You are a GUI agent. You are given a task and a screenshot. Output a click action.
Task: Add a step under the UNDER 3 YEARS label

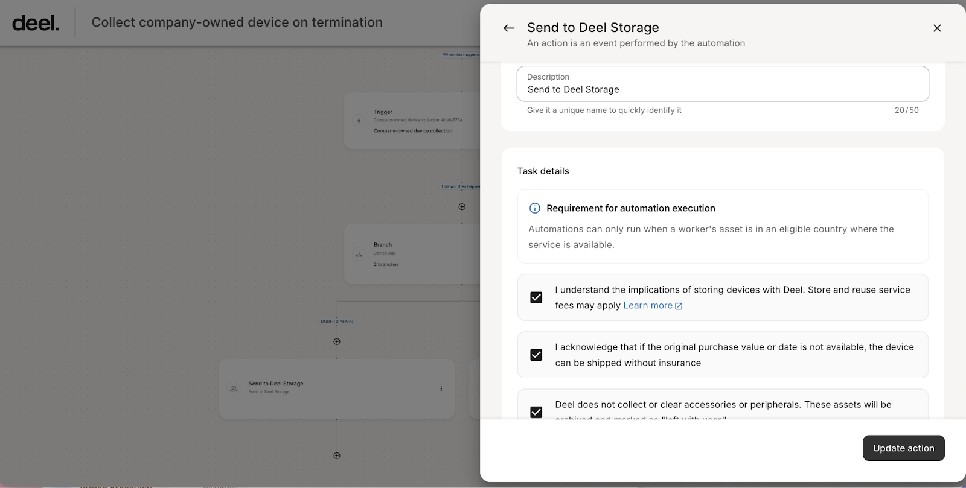point(337,341)
